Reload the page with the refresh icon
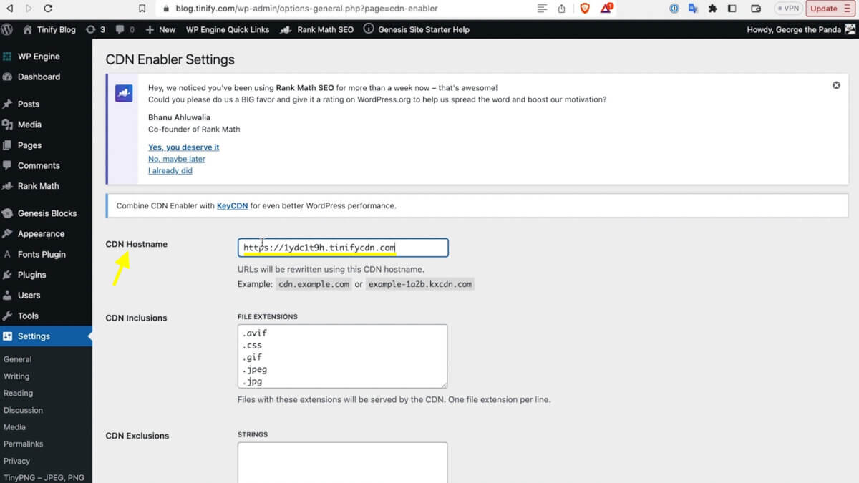The image size is (859, 483). [x=48, y=9]
